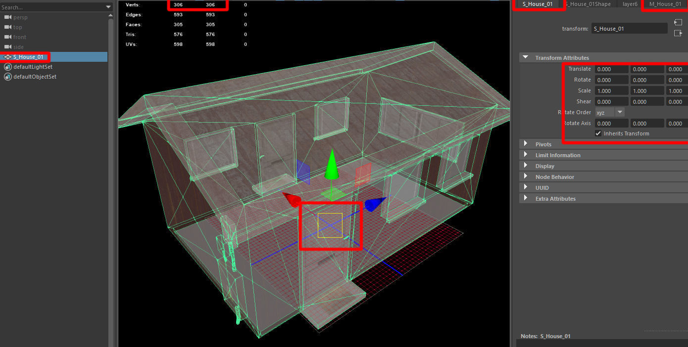The height and width of the screenshot is (347, 688).
Task: Click the load input connection icon beside transform
Action: click(678, 22)
